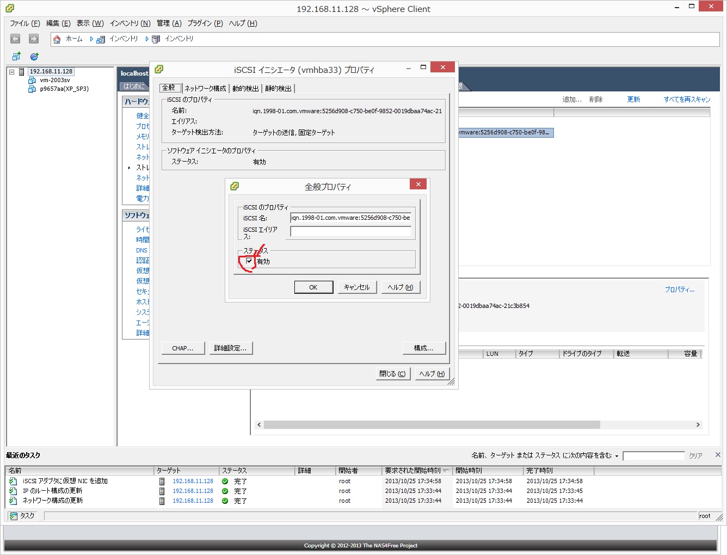Click the recent tasks filter text field
The image size is (727, 555).
click(654, 456)
